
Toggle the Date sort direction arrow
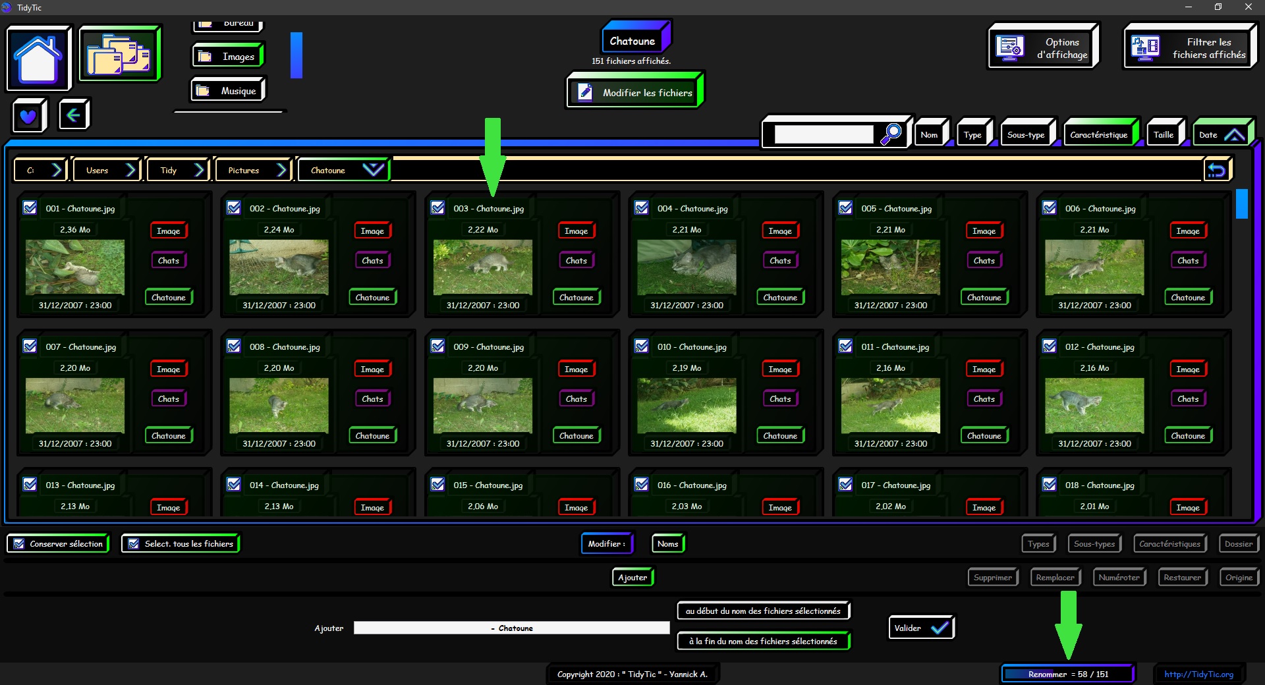point(1234,134)
